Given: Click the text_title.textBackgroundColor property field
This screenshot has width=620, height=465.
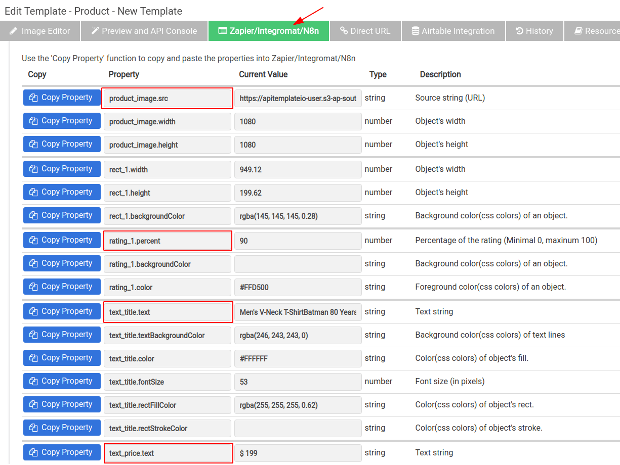Looking at the screenshot, I should 168,336.
